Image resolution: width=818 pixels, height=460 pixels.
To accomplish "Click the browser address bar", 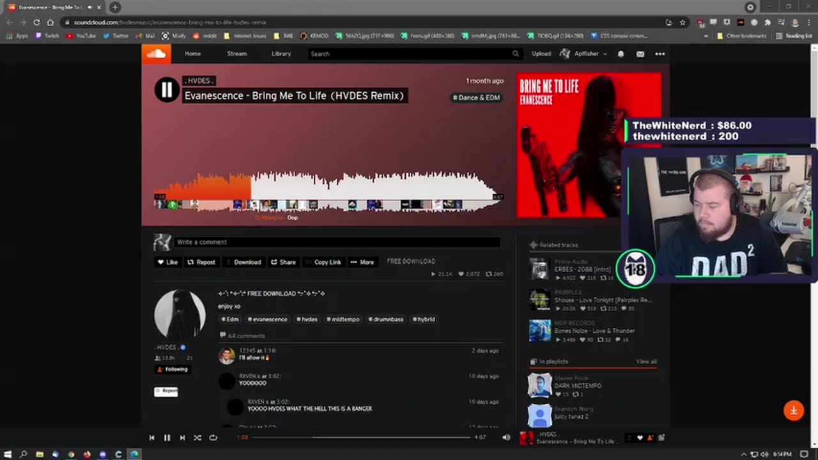I will (x=364, y=22).
